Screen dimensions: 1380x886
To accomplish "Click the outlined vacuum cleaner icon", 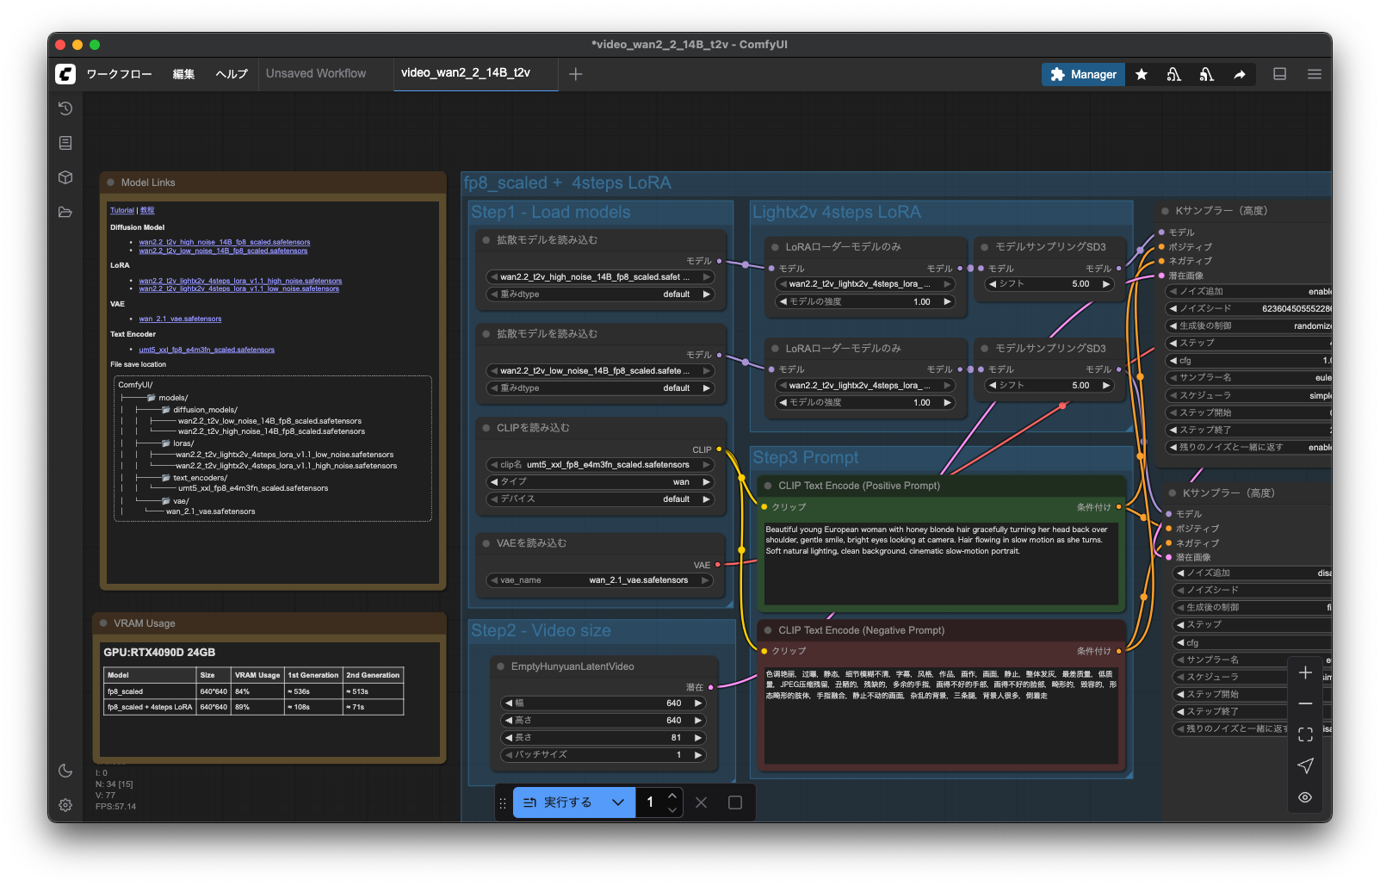I will coord(1173,75).
